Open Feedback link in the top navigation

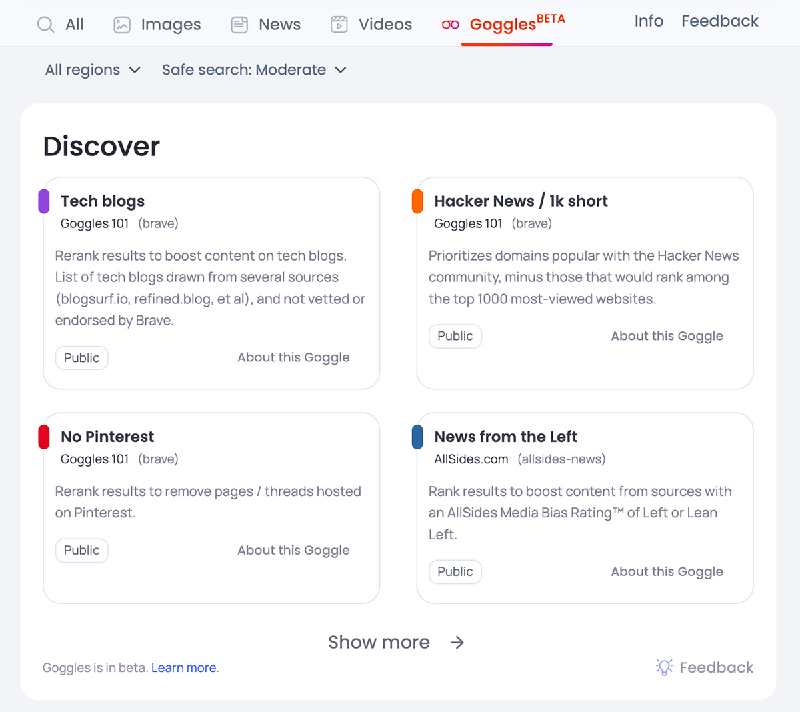pos(720,21)
